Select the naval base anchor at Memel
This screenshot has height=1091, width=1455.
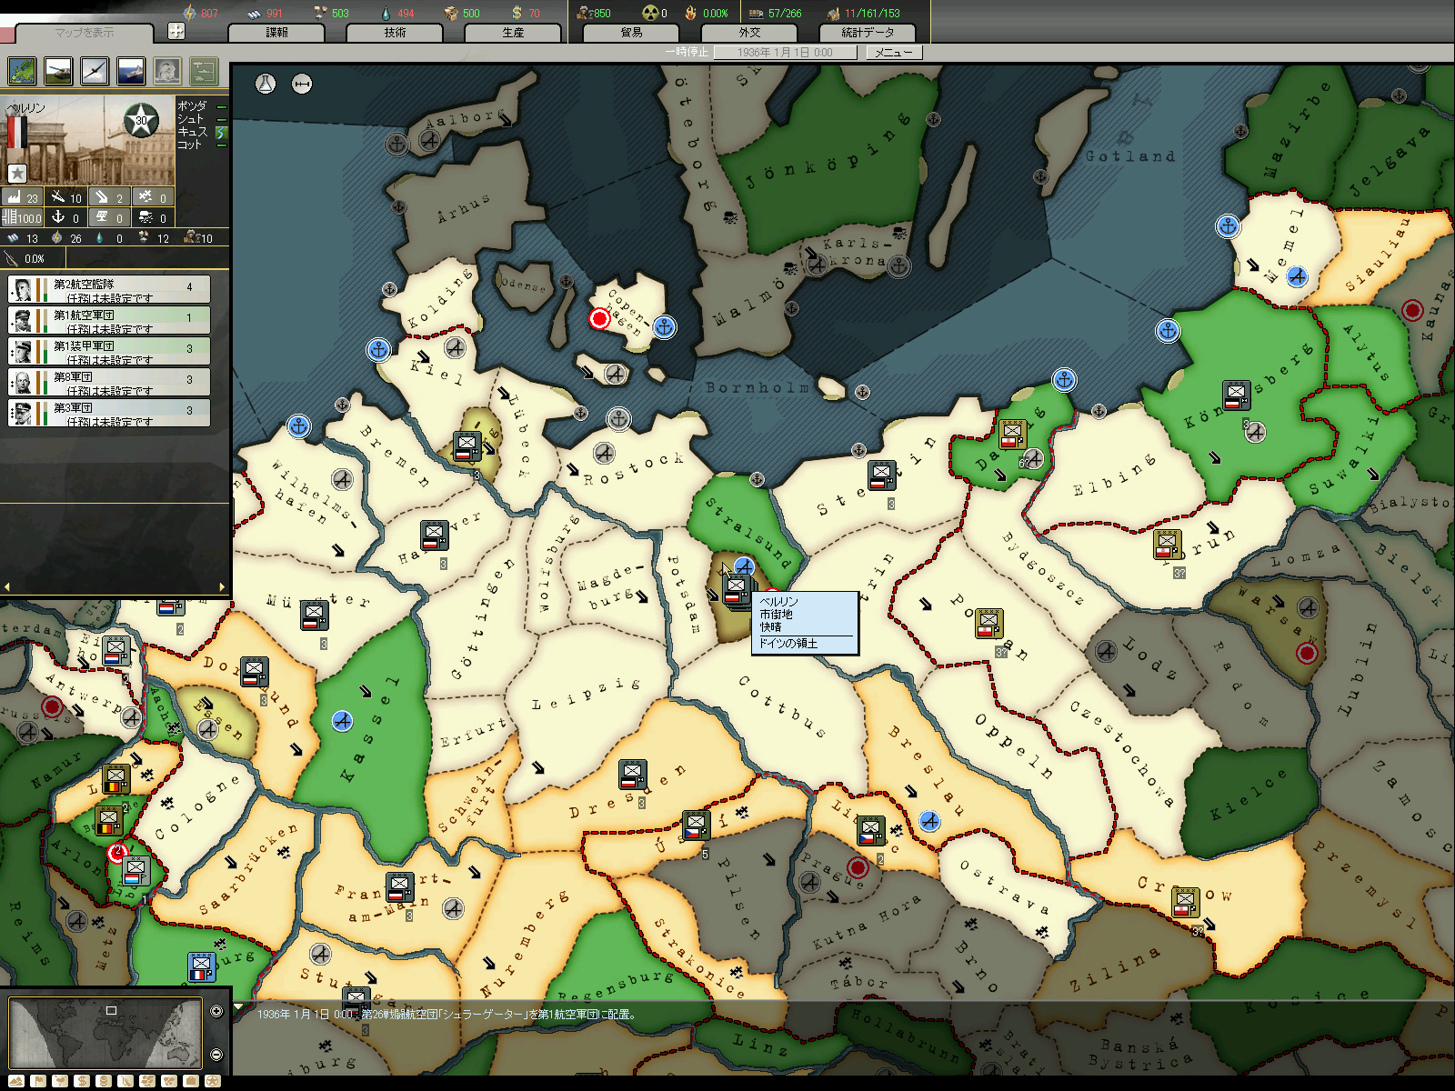[1229, 225]
